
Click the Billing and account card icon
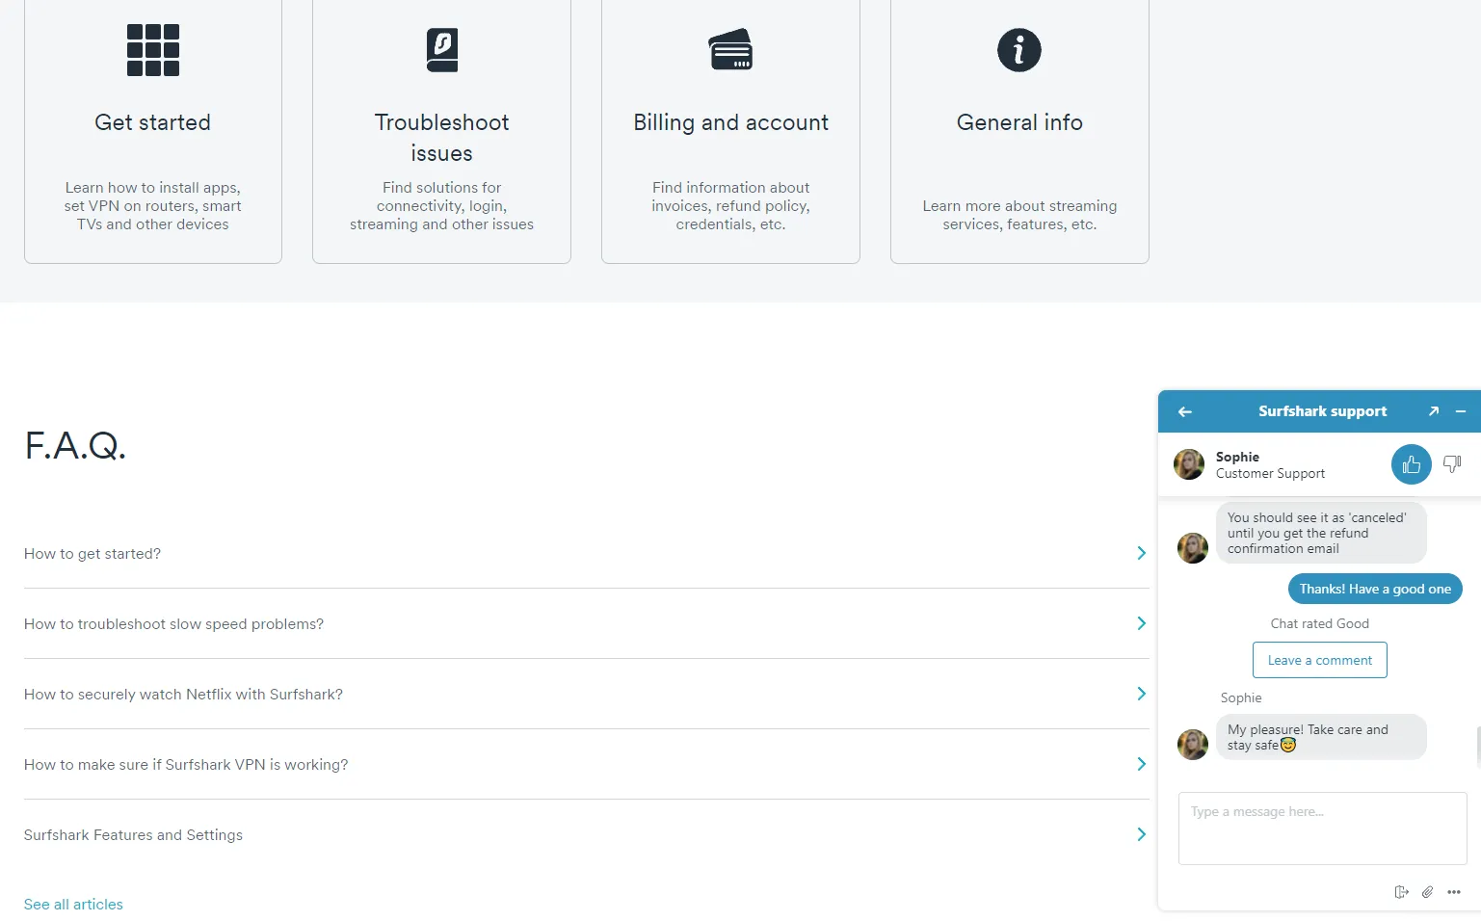pos(730,50)
